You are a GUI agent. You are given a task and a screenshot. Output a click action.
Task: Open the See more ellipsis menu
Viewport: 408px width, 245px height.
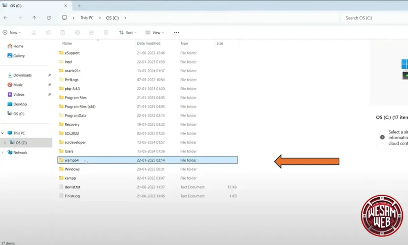point(177,33)
